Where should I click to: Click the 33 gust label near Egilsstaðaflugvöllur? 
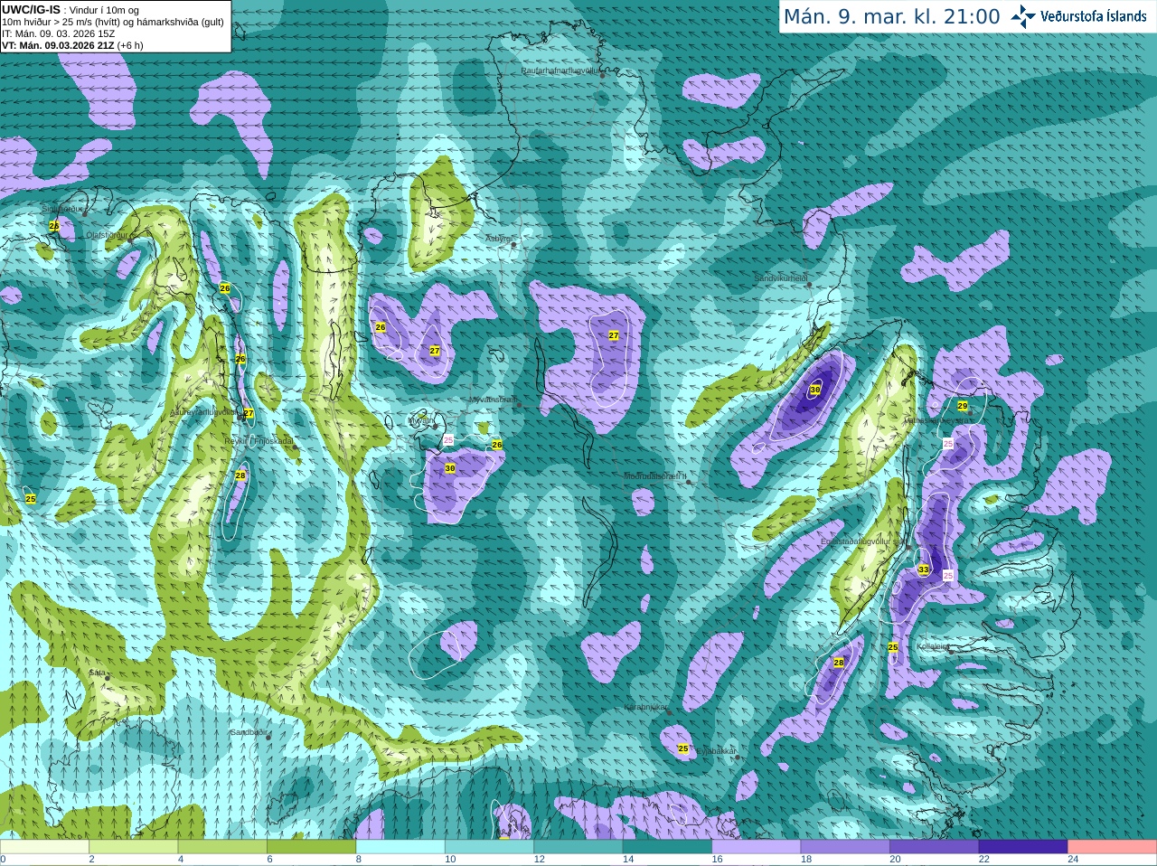[x=923, y=569]
